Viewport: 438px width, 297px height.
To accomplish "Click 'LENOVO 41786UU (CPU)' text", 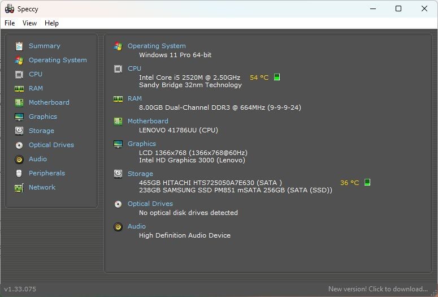I will pos(179,130).
